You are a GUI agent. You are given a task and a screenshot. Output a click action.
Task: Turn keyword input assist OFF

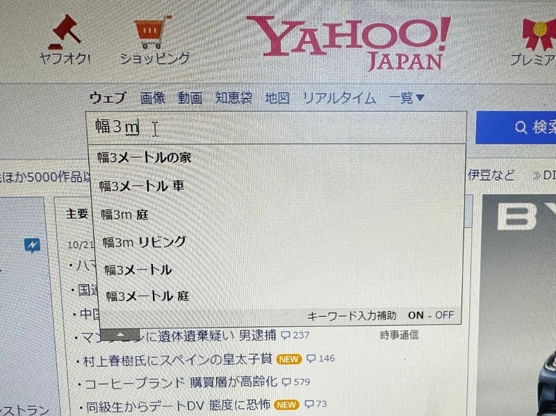(444, 315)
